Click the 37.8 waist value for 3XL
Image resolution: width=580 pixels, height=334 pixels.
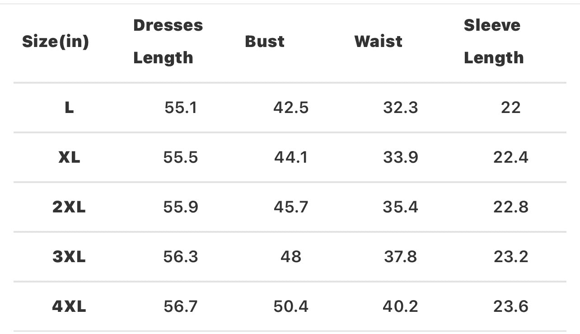(400, 257)
